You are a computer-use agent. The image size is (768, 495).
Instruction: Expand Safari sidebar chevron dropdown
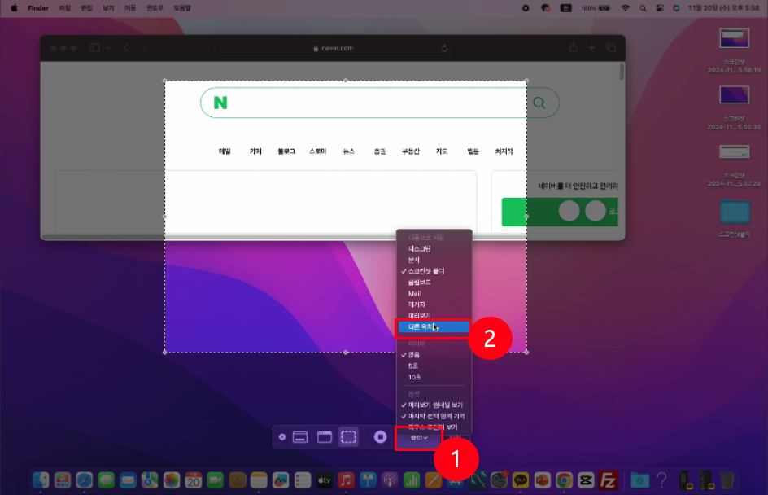108,48
